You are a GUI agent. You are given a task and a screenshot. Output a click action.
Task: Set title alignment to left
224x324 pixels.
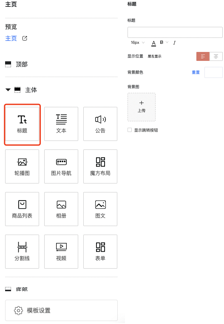203,56
